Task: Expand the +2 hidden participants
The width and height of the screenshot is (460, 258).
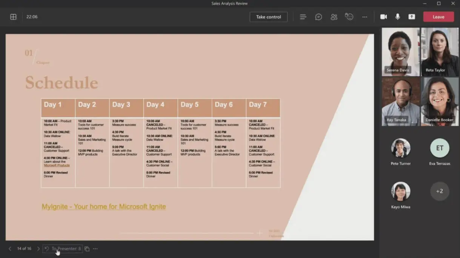Action: [x=439, y=191]
